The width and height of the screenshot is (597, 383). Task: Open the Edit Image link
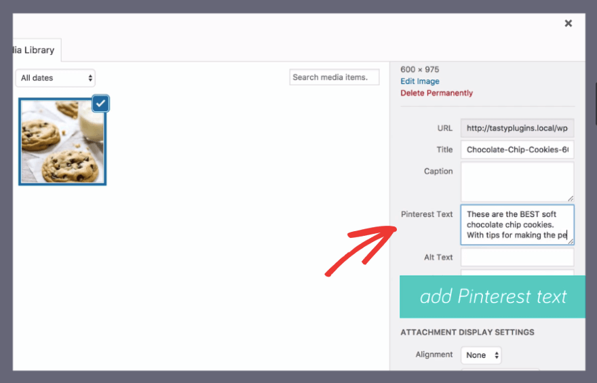[419, 81]
